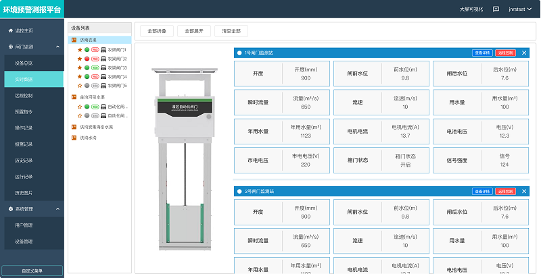Viewport: 541px width, 278px height.
Task: Click the device icon of 农渠闸门3
Action: (x=103, y=68)
